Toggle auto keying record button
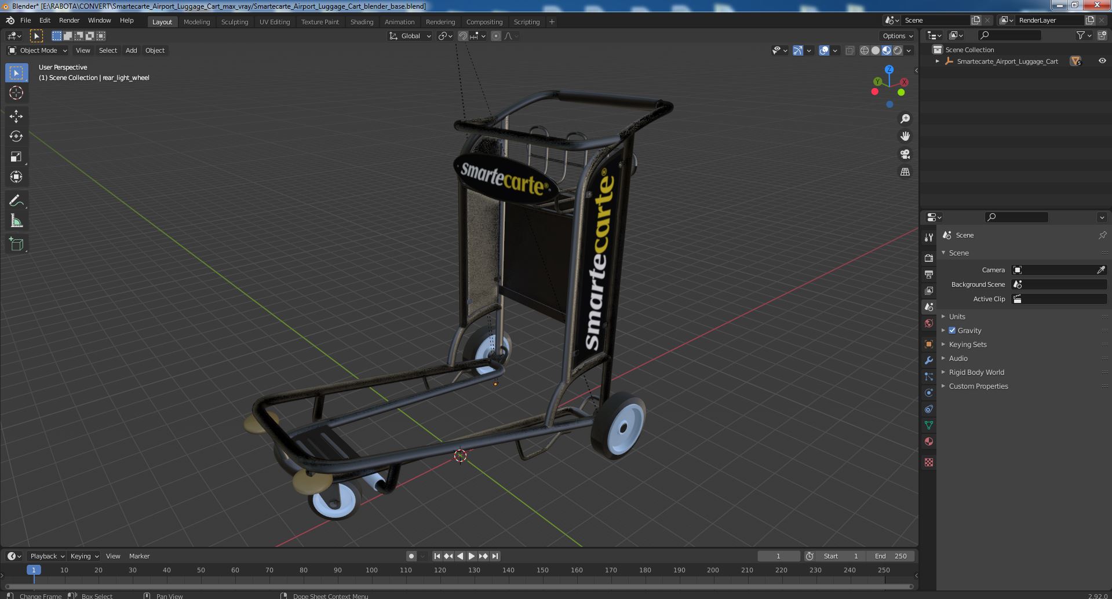Screen dimensions: 1112x599 point(411,556)
